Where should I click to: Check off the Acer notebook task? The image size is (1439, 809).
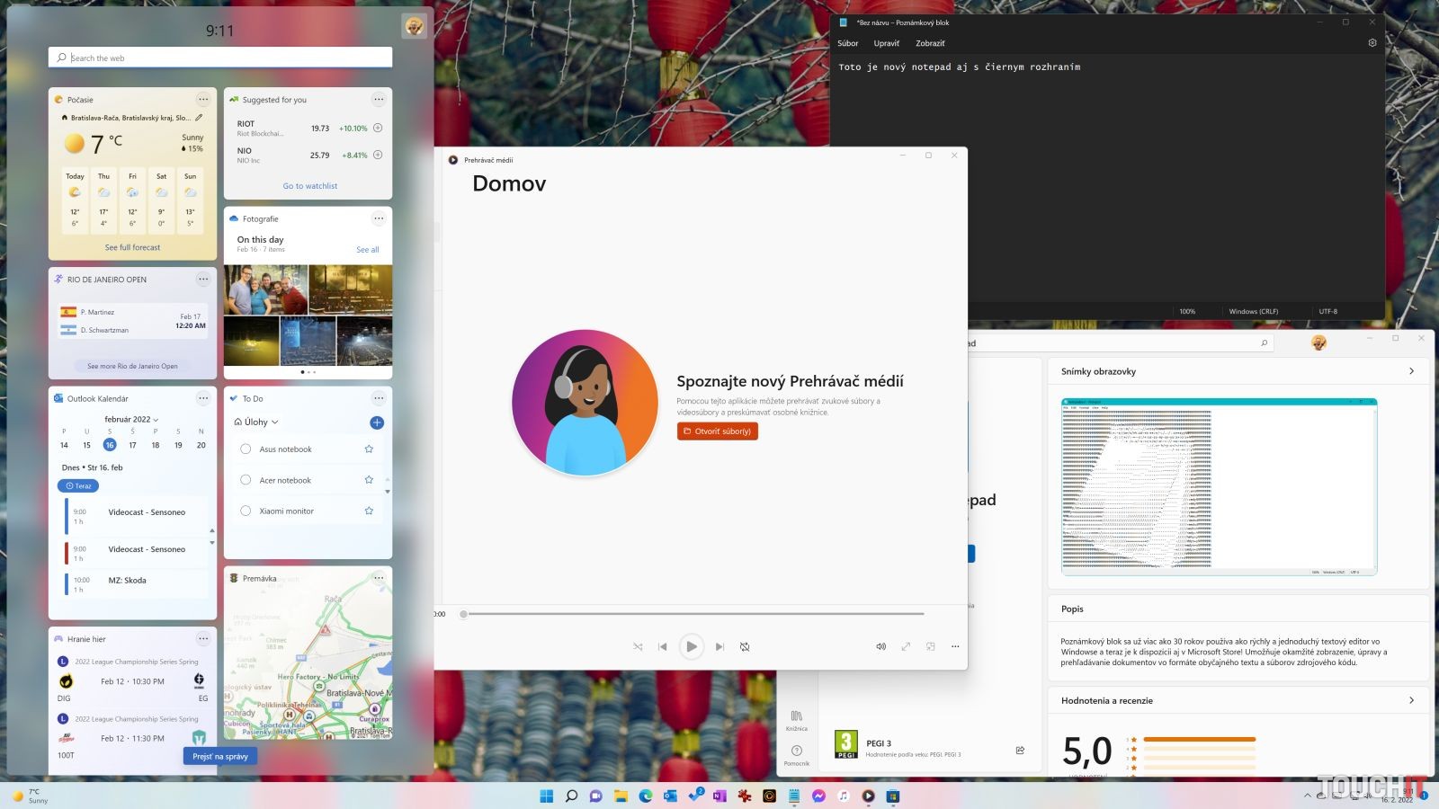tap(246, 480)
